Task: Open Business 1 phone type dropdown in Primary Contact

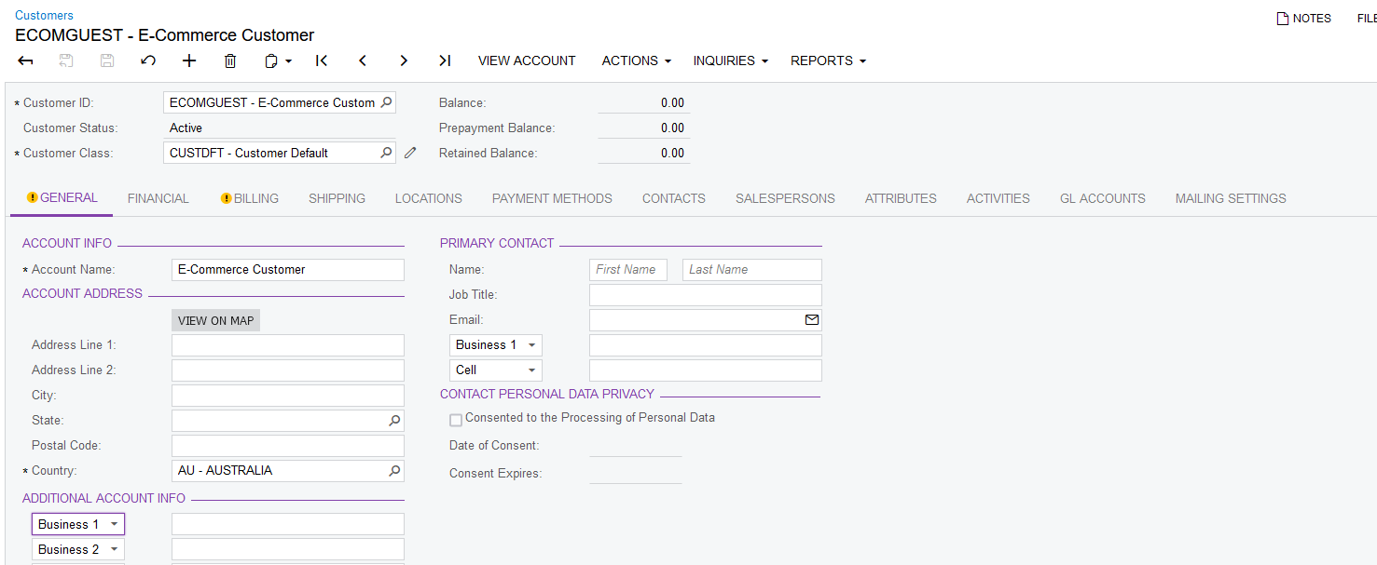Action: point(496,345)
